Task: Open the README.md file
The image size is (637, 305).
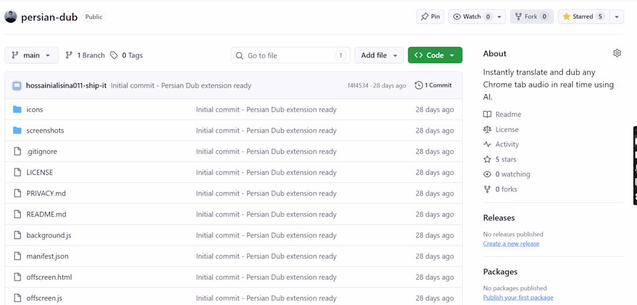Action: [46, 215]
